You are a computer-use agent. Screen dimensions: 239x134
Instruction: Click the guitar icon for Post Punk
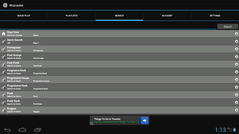click(4, 64)
